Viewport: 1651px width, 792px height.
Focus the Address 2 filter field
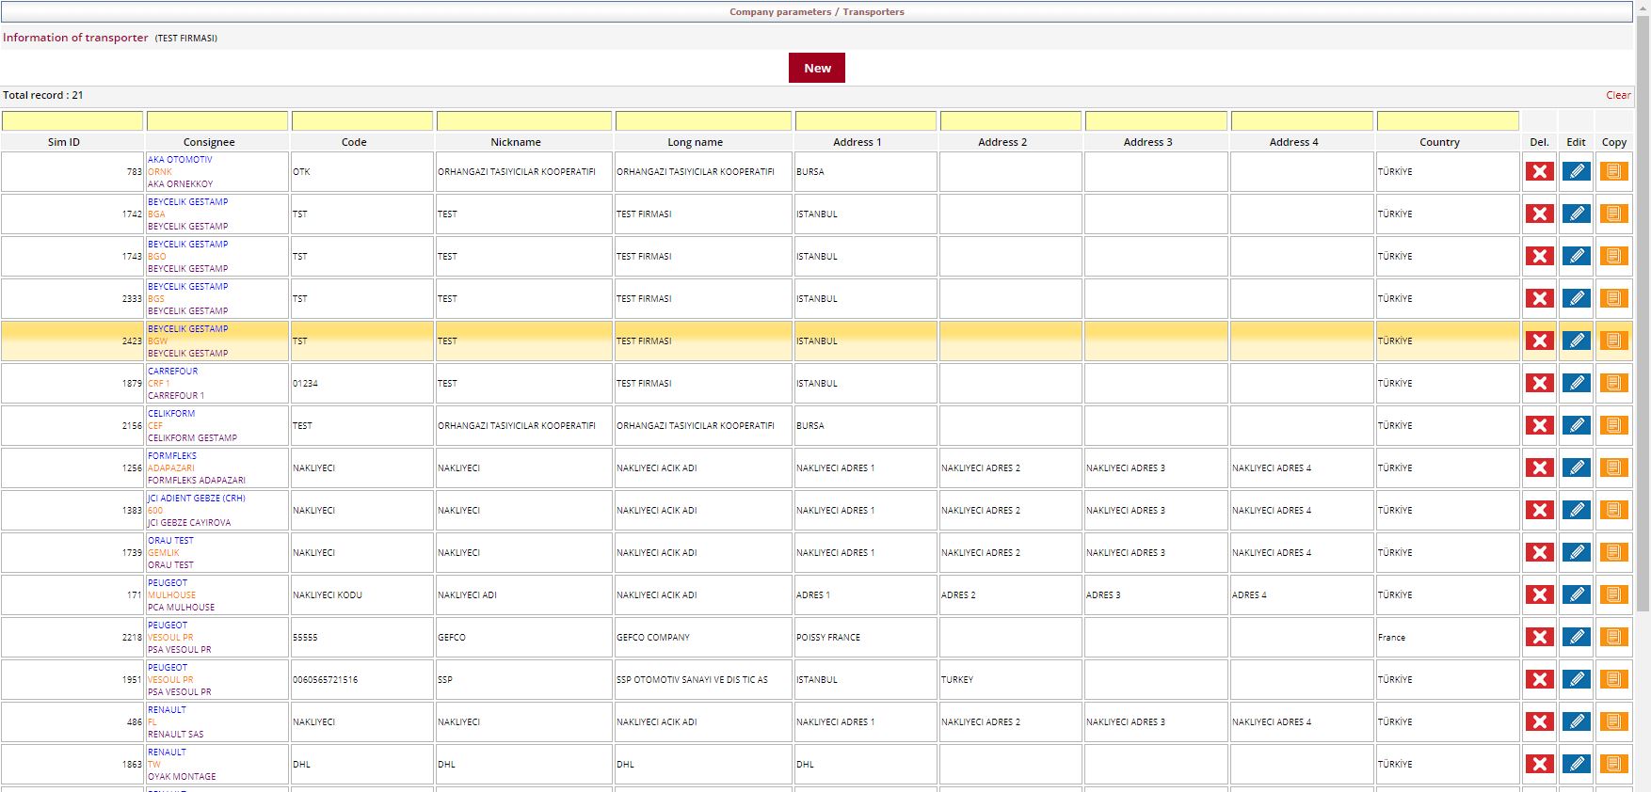tap(1011, 121)
